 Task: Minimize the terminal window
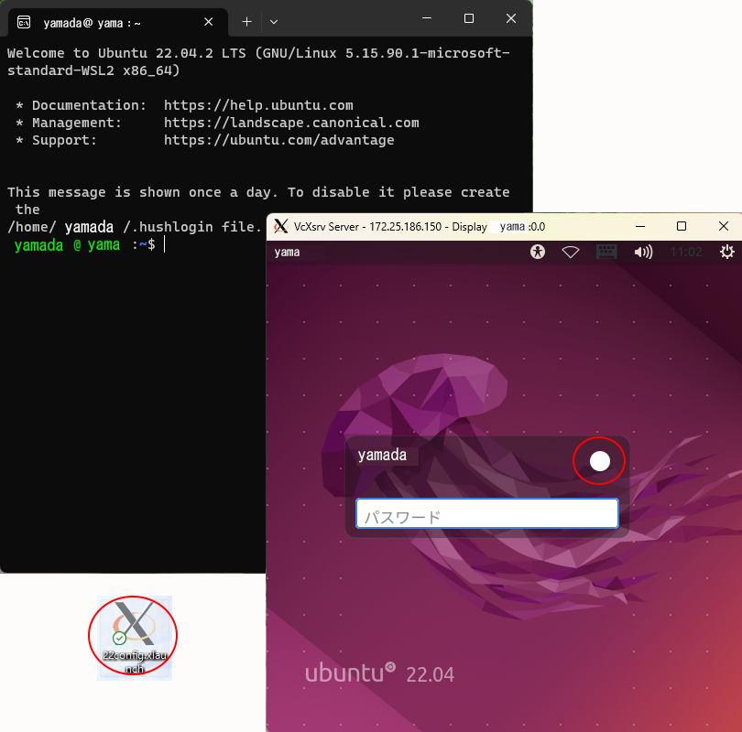[x=426, y=18]
